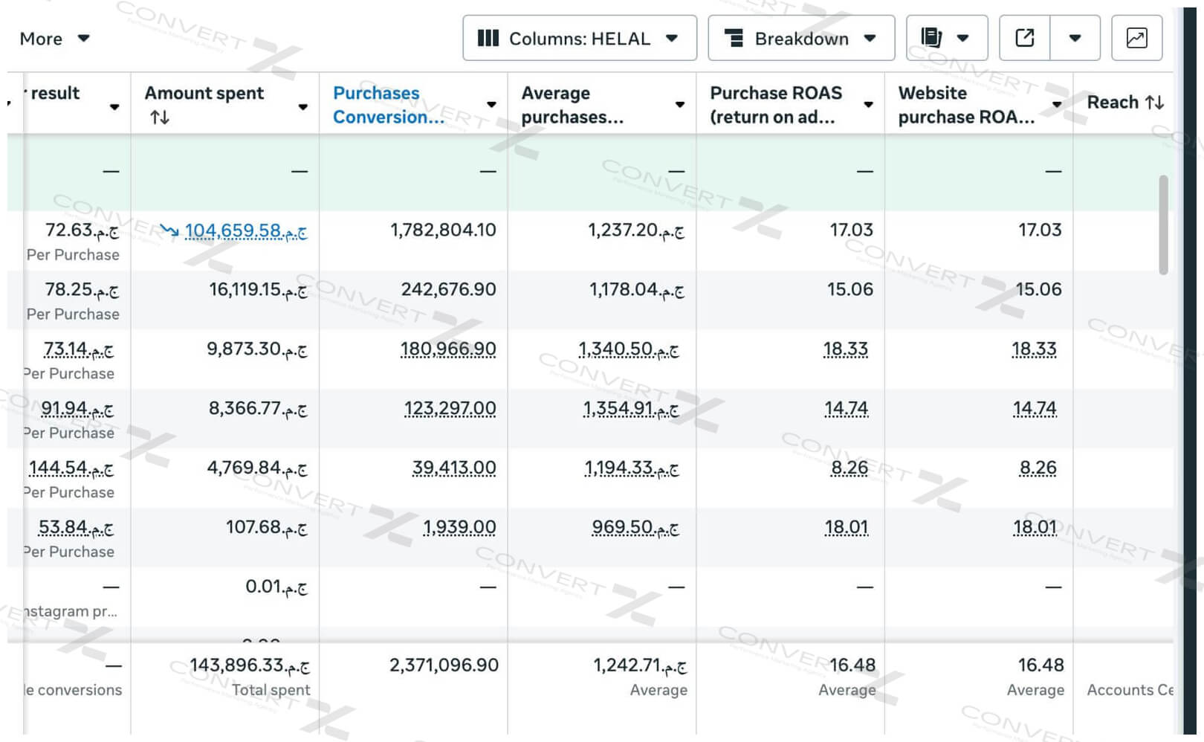This screenshot has width=1204, height=742.
Task: Click the Export share icon
Action: 1024,38
